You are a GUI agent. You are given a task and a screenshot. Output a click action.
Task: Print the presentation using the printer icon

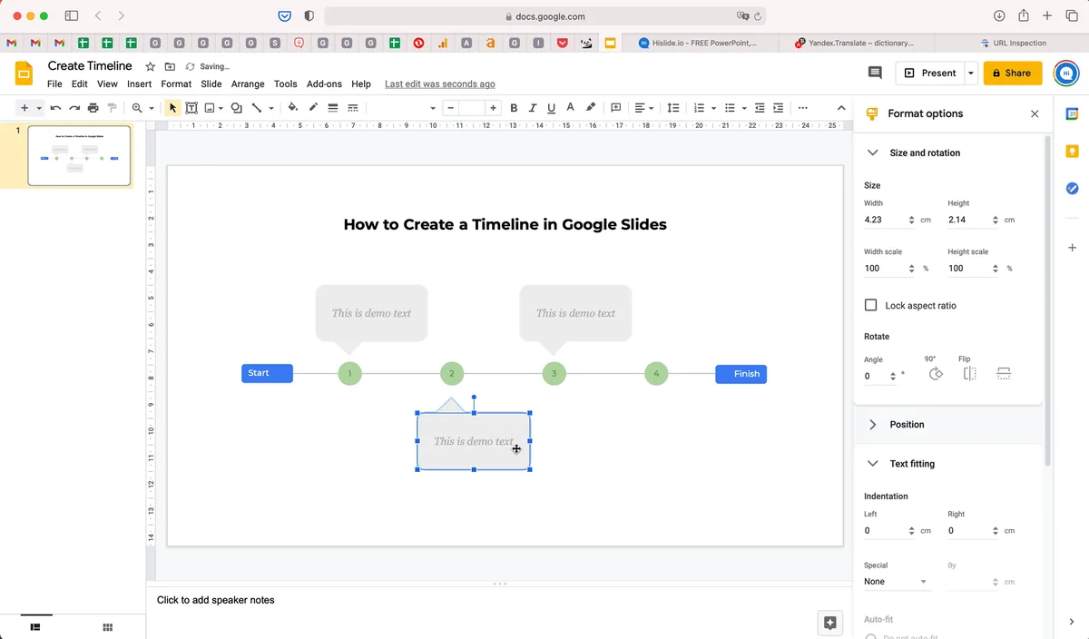[93, 108]
